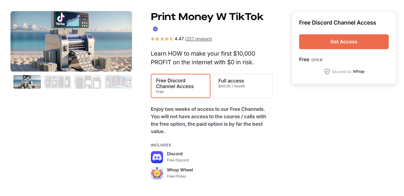Click the Secured by Whop shield icon
This screenshot has width=404, height=196.
click(x=327, y=72)
